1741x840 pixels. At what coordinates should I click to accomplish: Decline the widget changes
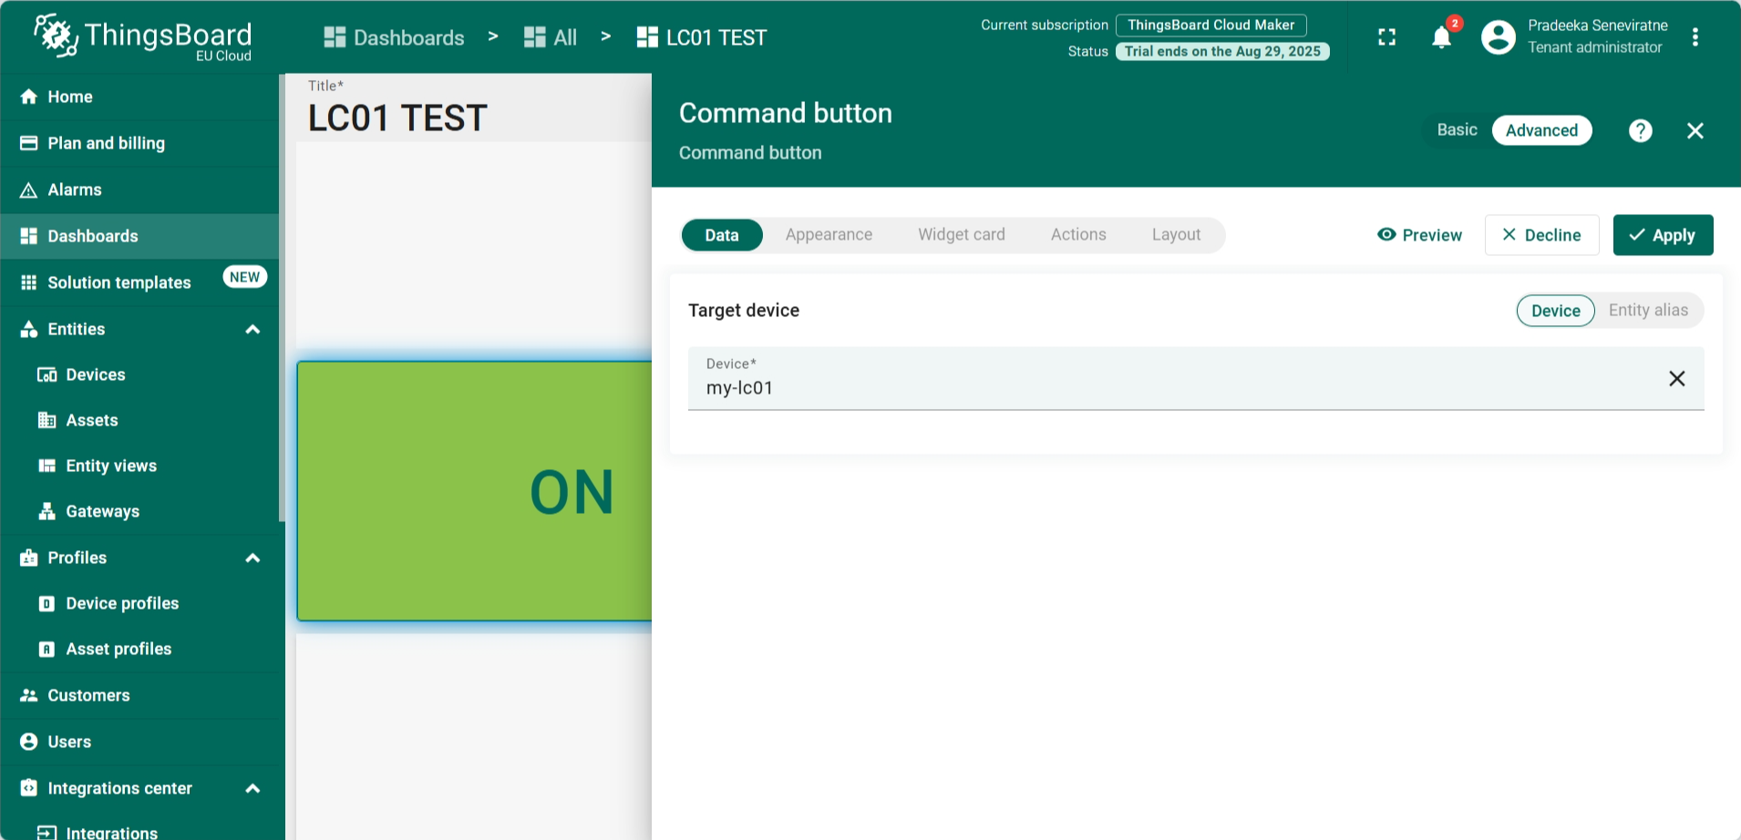click(x=1541, y=235)
